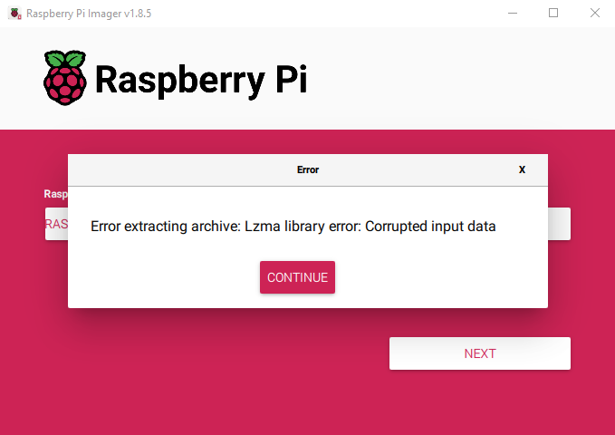Click the Imager icon in title bar

pos(13,13)
